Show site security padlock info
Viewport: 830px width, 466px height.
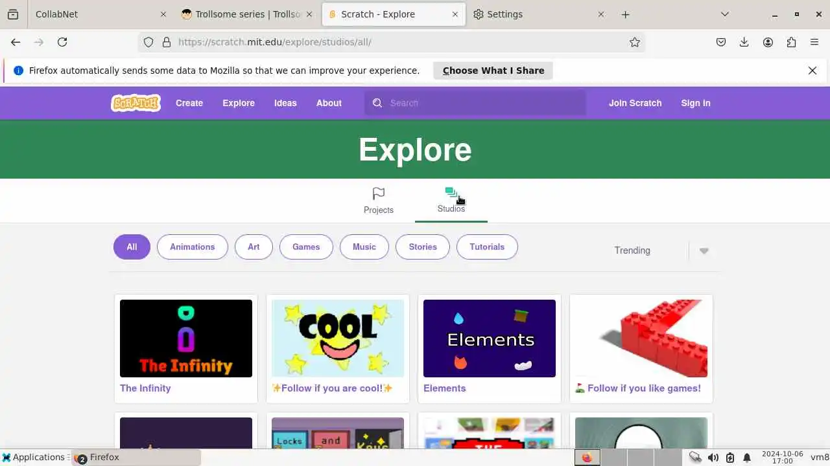(x=167, y=42)
